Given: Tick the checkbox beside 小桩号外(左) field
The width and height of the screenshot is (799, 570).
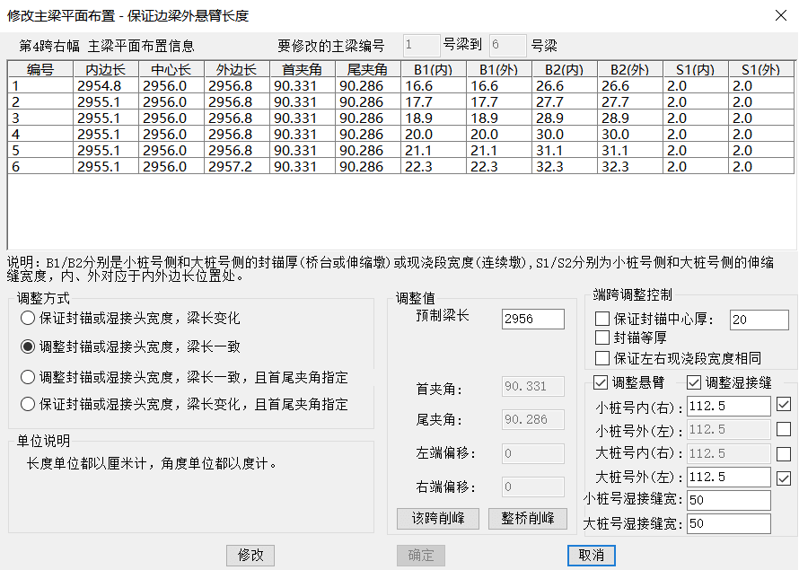Looking at the screenshot, I should pyautogui.click(x=783, y=430).
